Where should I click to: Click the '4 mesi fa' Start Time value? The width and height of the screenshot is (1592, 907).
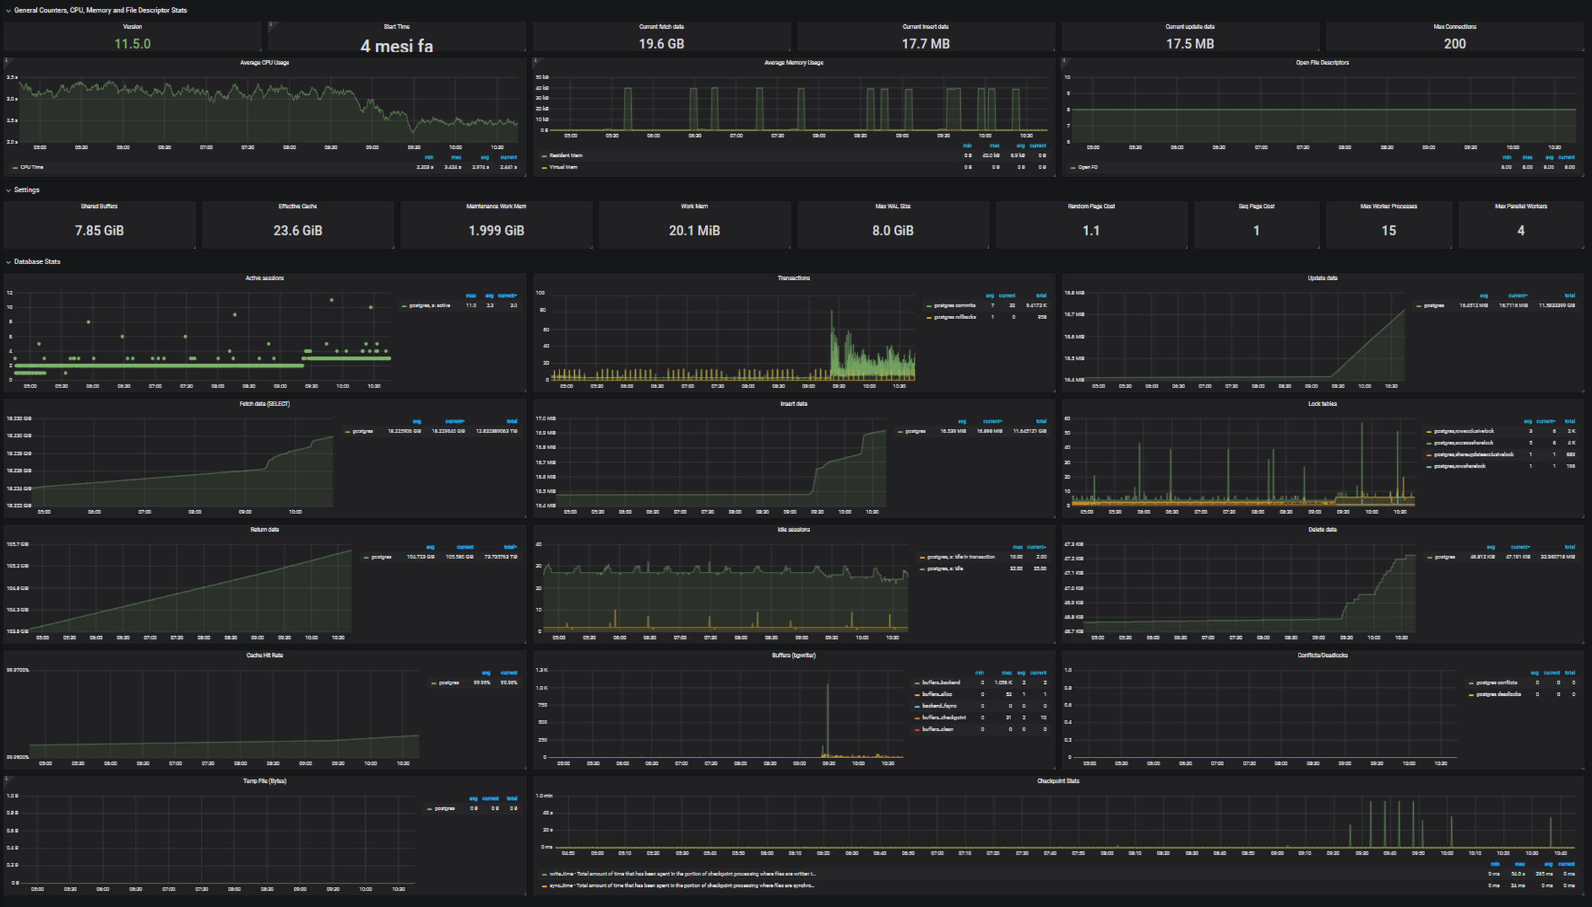[x=397, y=46]
